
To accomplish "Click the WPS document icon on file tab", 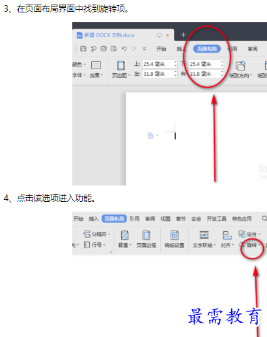I will pos(79,35).
